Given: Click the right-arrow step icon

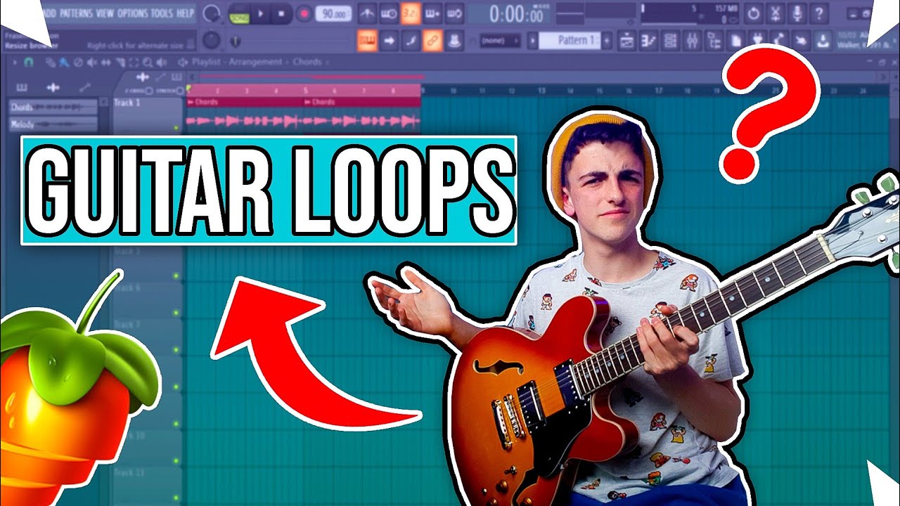Looking at the screenshot, I should pos(389,41).
